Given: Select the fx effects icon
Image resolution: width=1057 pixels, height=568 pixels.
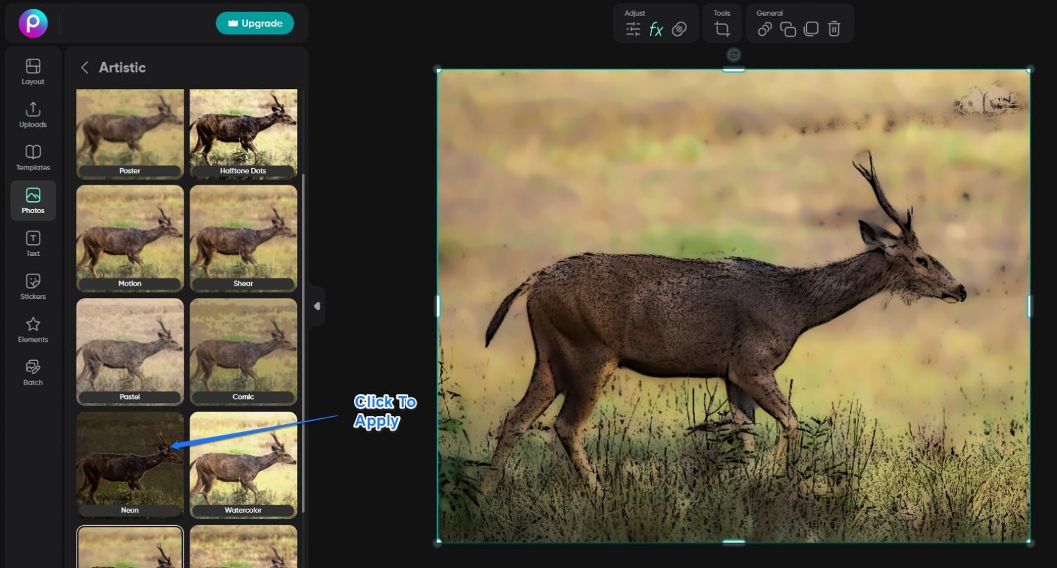Looking at the screenshot, I should pos(656,29).
